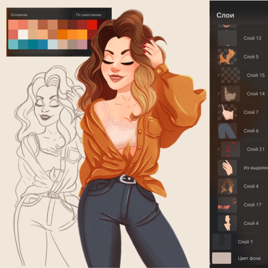Open the Цвет фона background color swatch
The image size is (268, 268).
(221, 258)
